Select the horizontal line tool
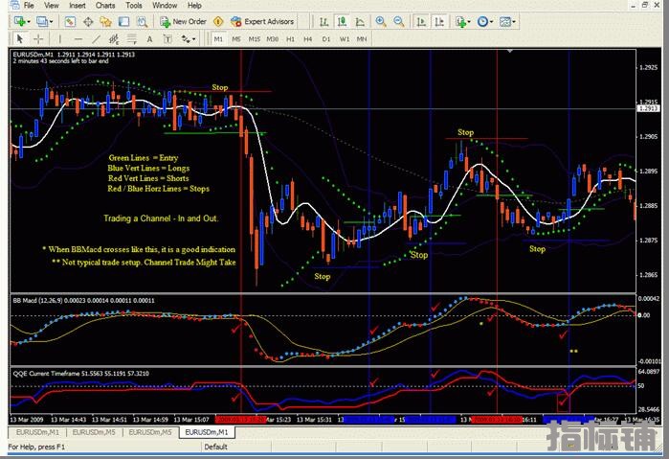The width and height of the screenshot is (669, 459). (78, 39)
